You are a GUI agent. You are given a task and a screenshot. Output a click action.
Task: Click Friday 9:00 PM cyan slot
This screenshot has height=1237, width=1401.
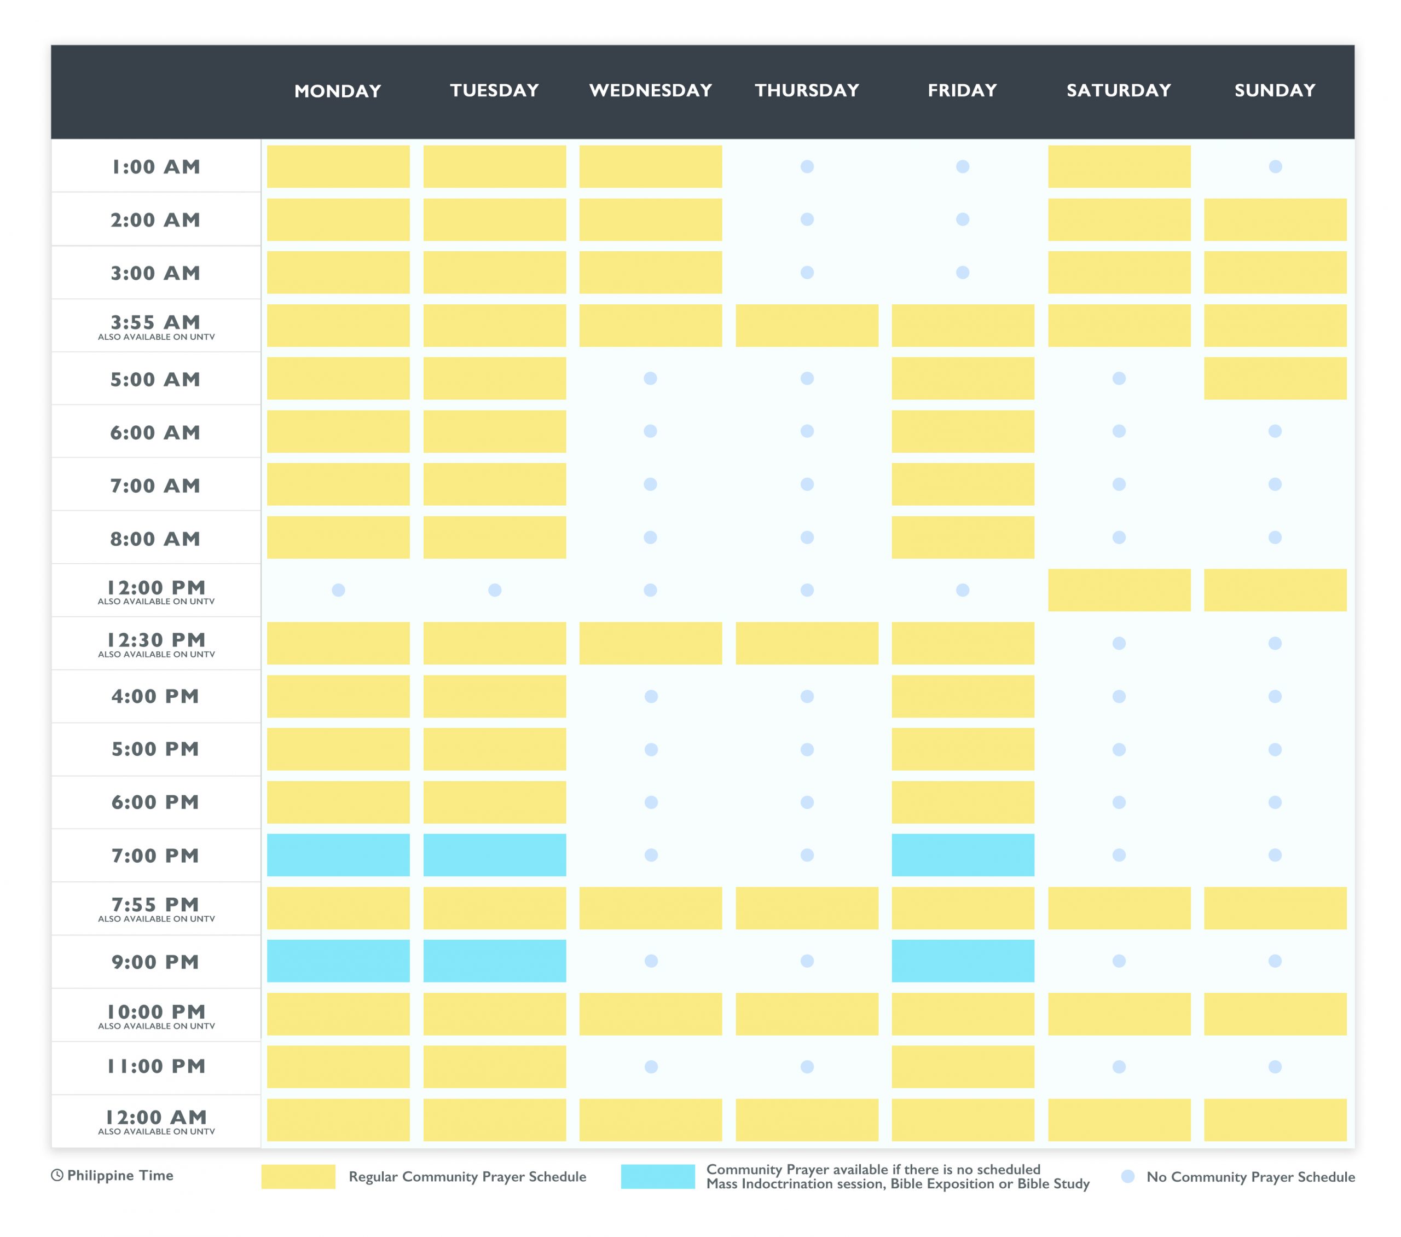[x=962, y=961]
